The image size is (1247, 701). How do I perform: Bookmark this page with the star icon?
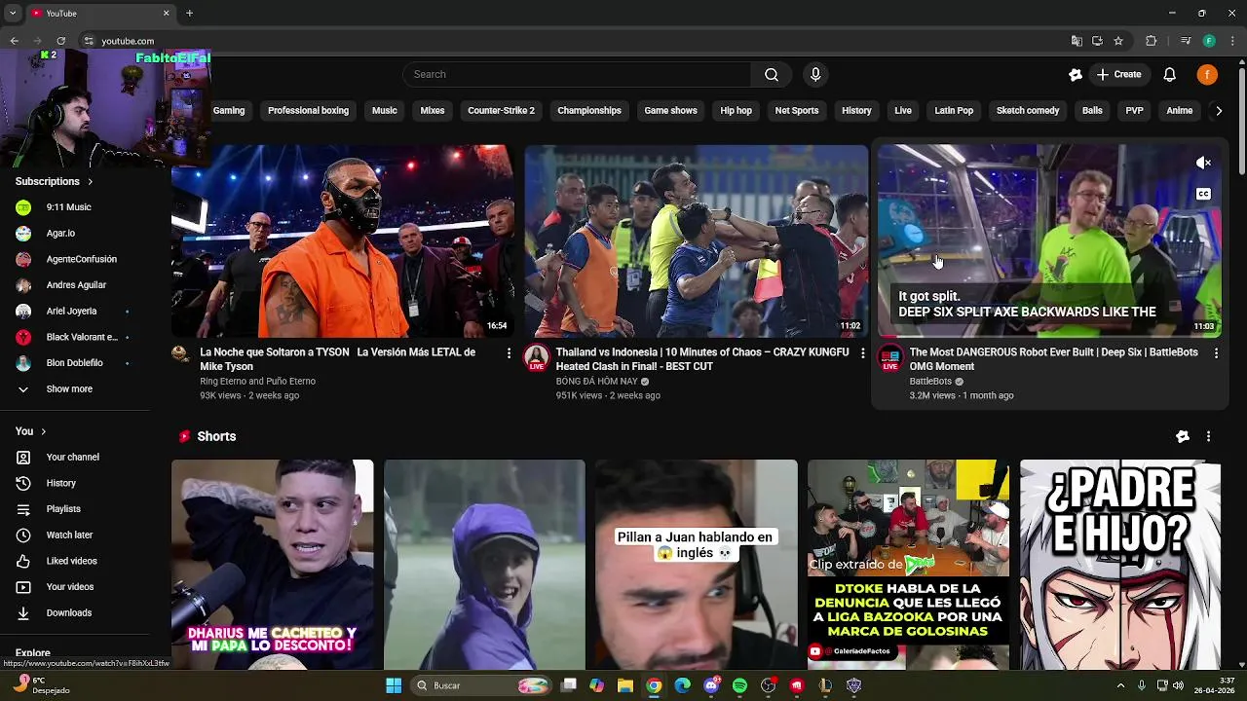pos(1118,41)
